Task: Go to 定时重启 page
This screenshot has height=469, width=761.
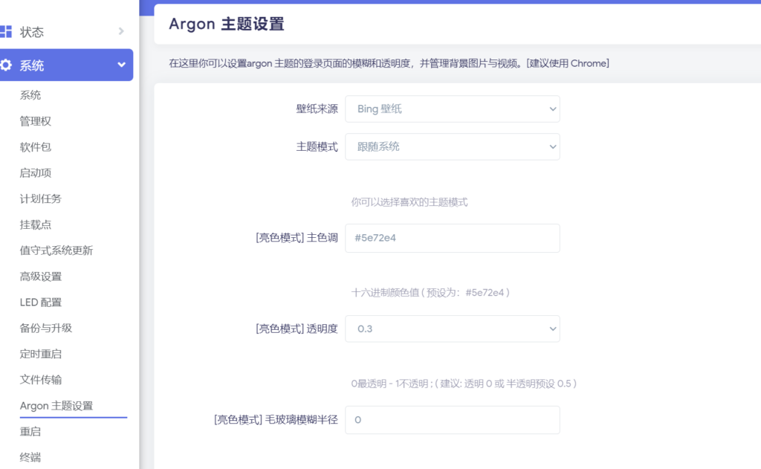Action: click(41, 354)
